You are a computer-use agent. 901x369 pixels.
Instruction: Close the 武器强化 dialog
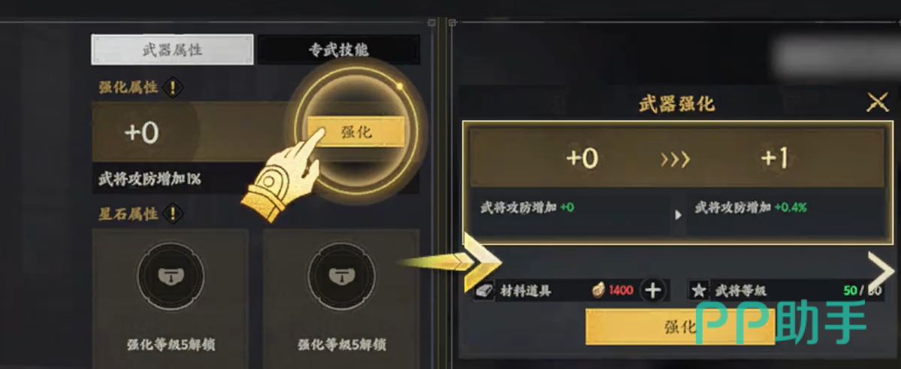[878, 104]
